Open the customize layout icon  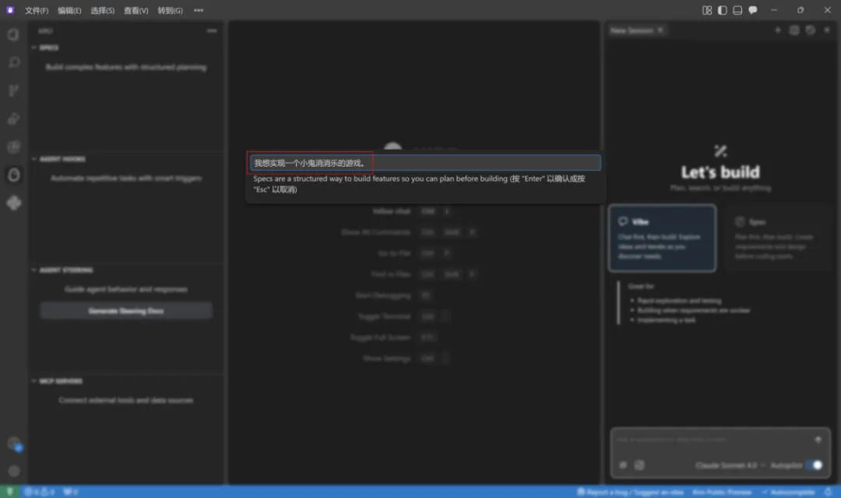(707, 10)
